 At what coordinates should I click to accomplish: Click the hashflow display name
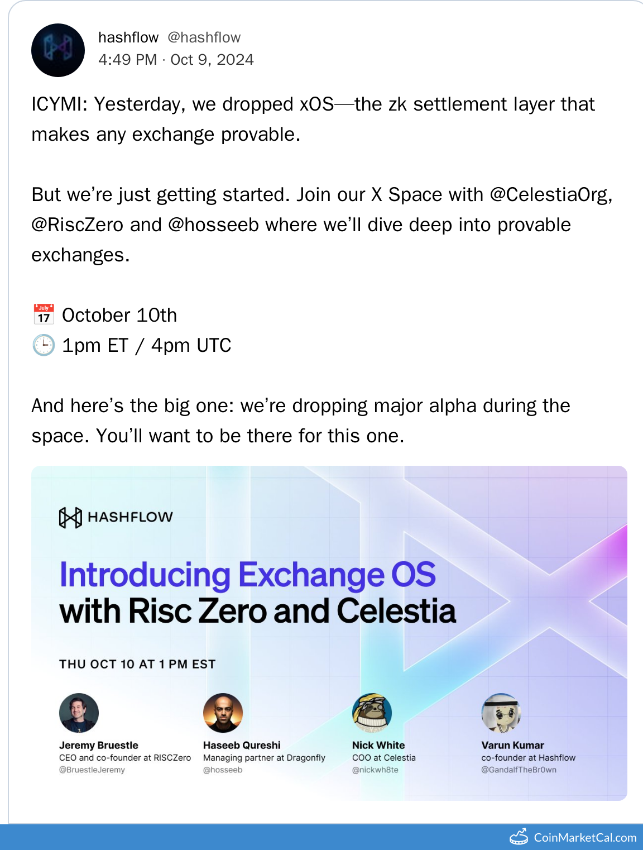(128, 37)
